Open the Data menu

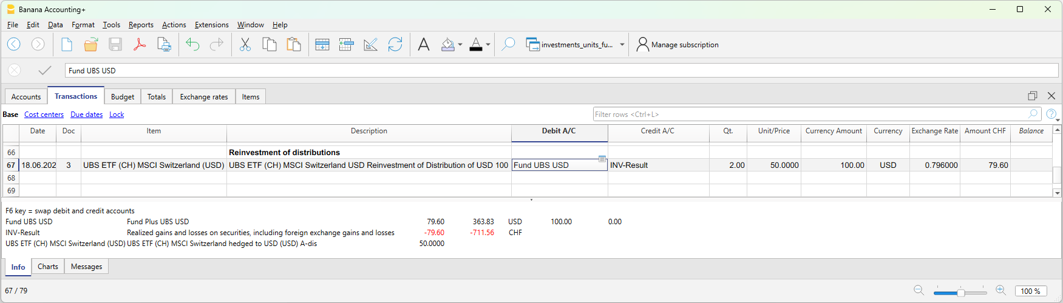pos(55,25)
